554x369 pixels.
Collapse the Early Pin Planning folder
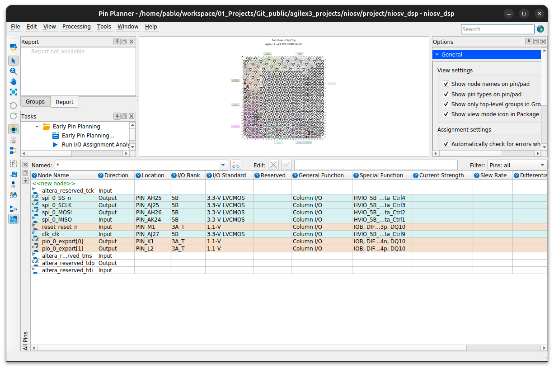(37, 127)
